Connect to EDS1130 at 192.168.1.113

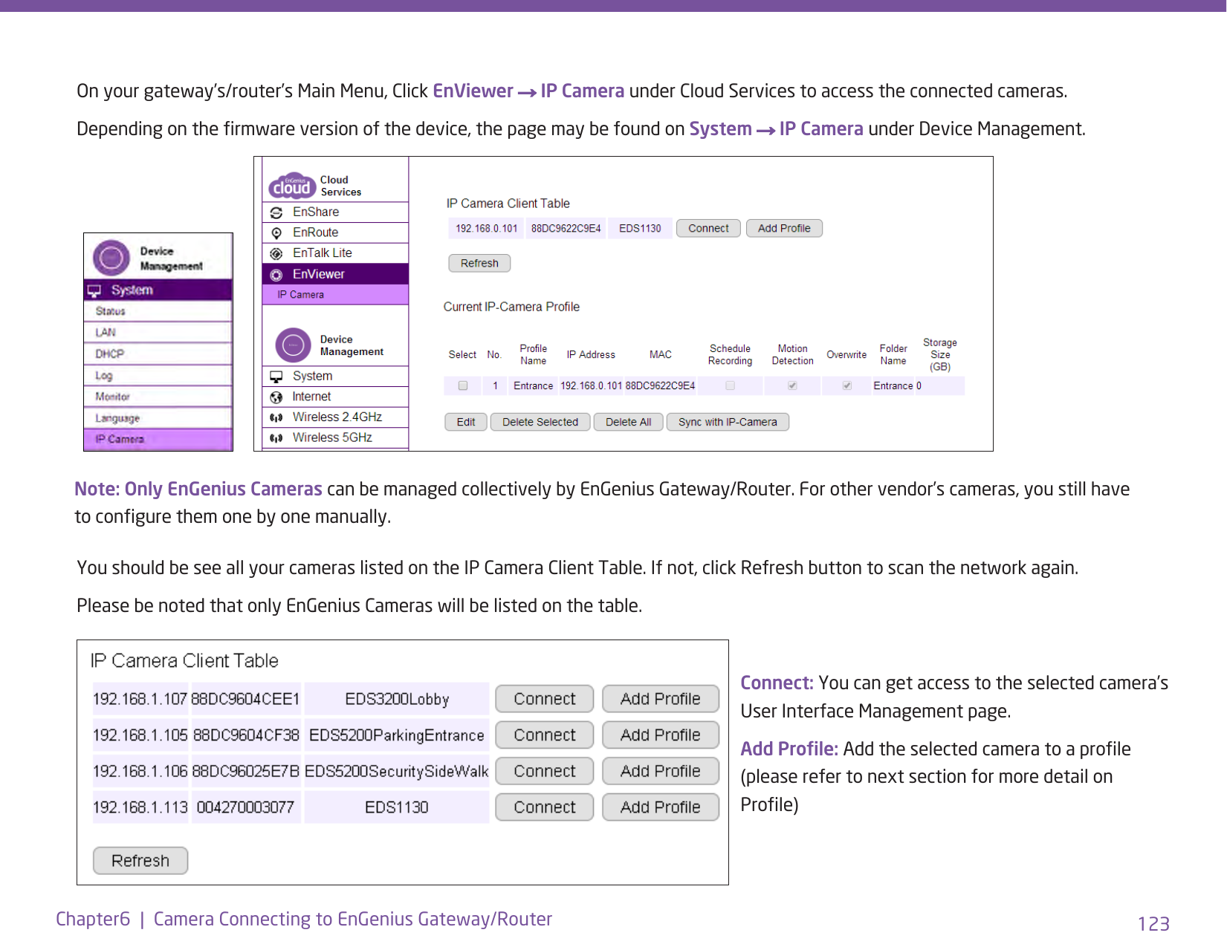pyautogui.click(x=545, y=807)
